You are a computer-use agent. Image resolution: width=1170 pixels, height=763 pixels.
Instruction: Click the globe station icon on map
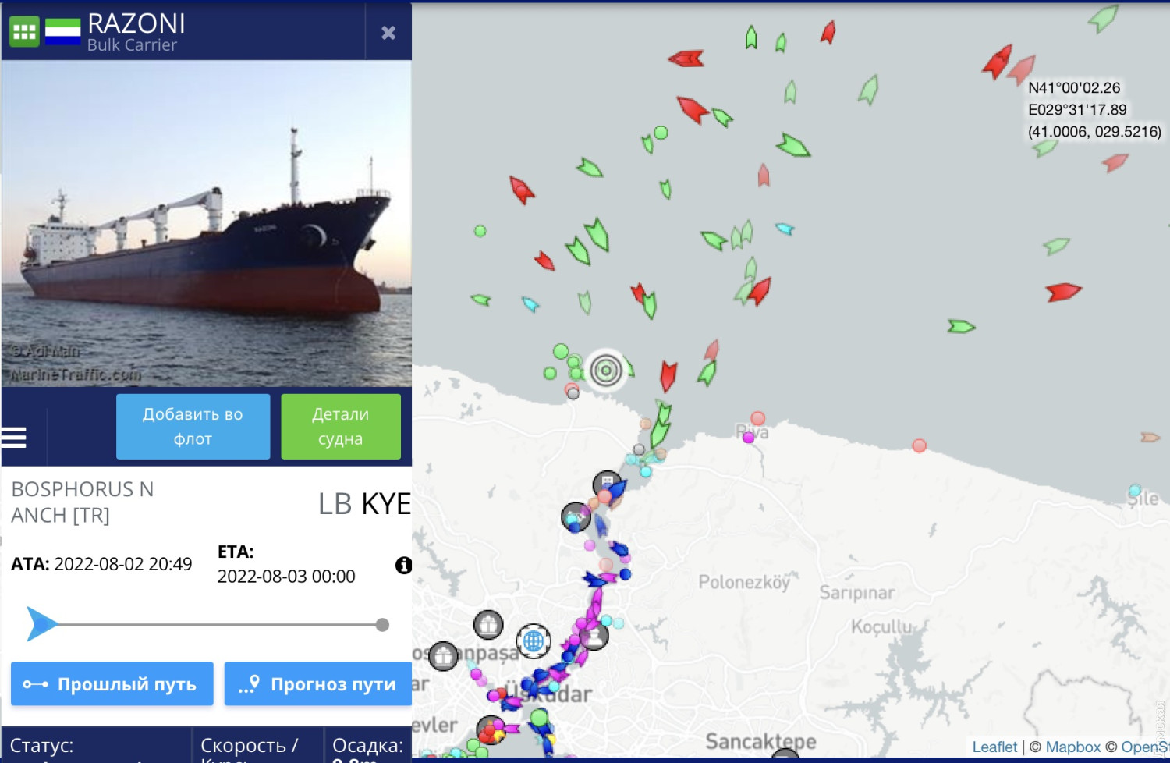click(x=534, y=641)
